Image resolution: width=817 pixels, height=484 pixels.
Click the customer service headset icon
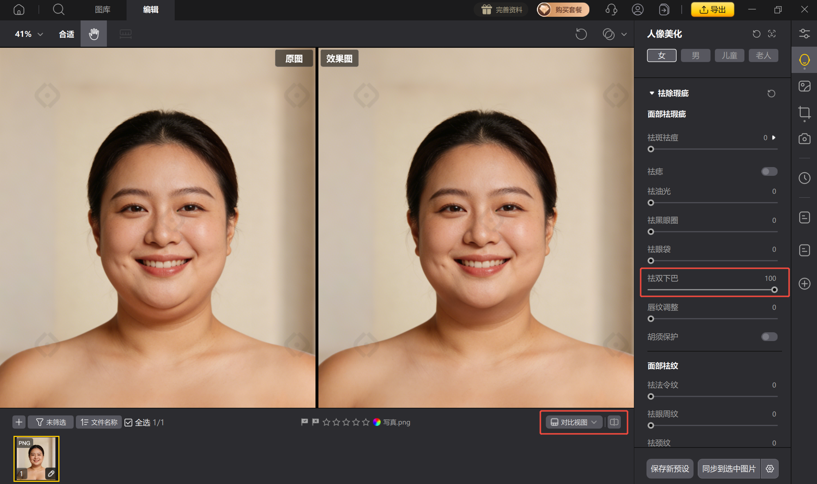(x=611, y=9)
